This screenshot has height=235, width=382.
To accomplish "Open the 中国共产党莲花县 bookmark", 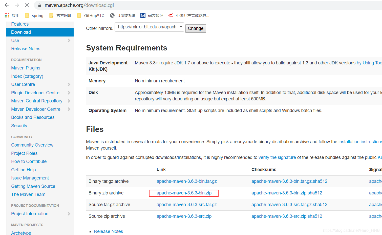I will (189, 16).
